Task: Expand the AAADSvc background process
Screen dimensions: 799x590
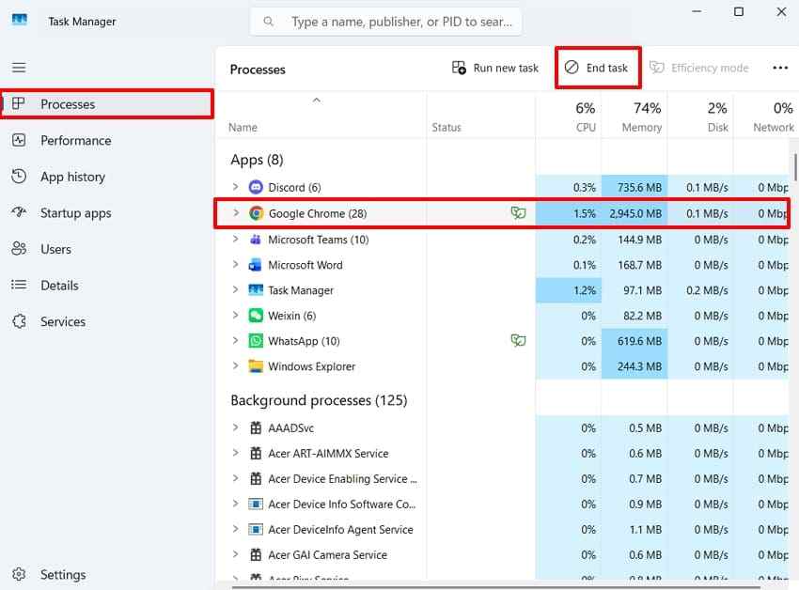Action: tap(235, 427)
